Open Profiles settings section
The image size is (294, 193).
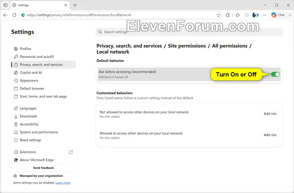pyautogui.click(x=44, y=49)
